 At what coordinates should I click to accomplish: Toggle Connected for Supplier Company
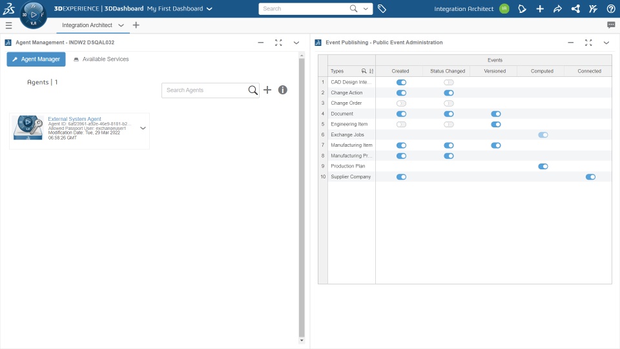point(590,177)
